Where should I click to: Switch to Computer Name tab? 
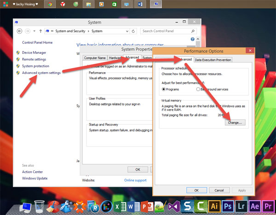tap(94, 58)
